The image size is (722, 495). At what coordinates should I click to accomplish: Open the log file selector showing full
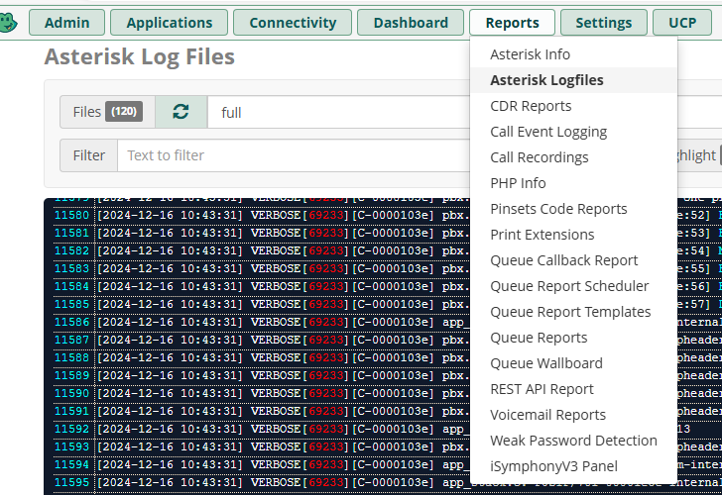click(338, 112)
